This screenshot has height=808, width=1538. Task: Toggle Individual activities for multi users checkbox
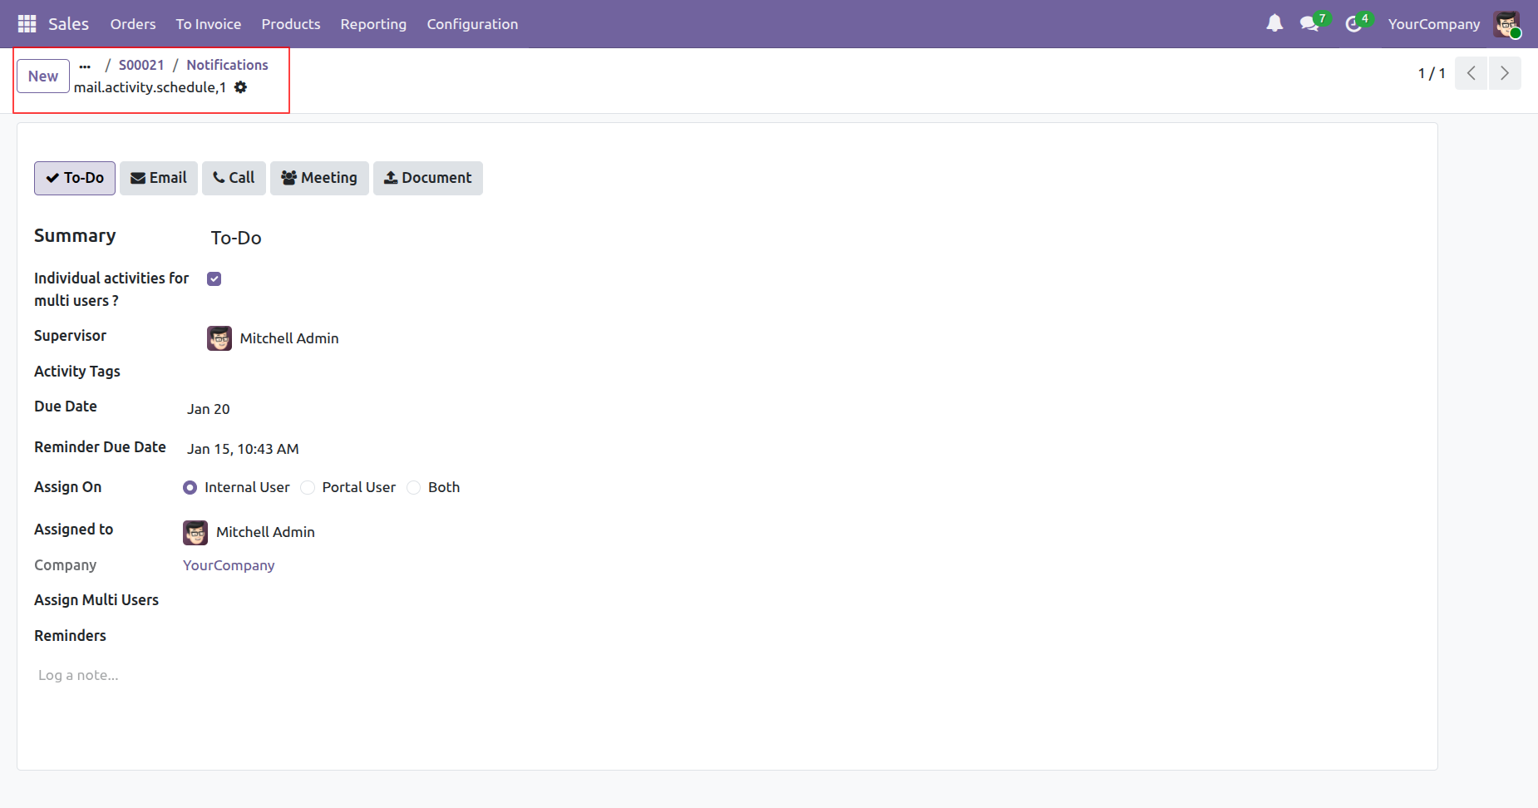coord(214,278)
